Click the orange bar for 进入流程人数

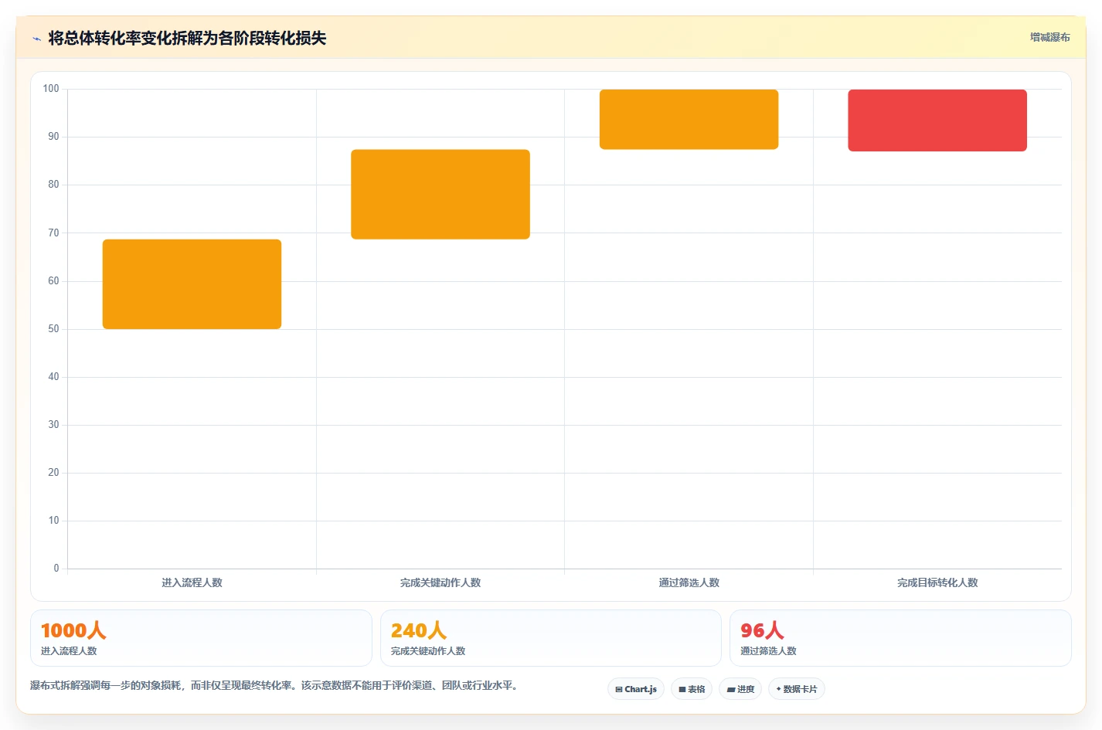(192, 284)
